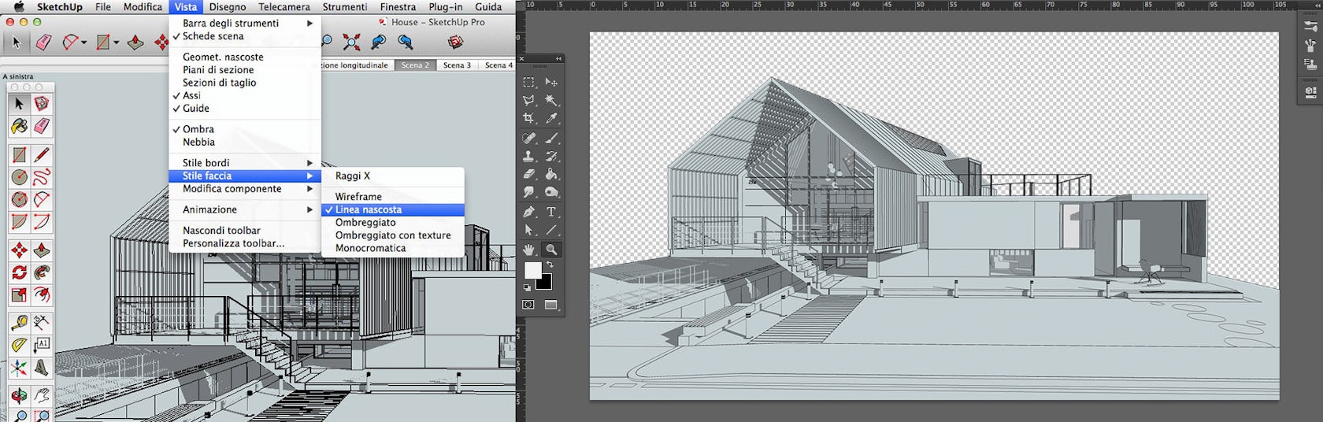Select the Paint Bucket tool in SketchUp palette
This screenshot has height=422, width=1323.
tap(20, 126)
